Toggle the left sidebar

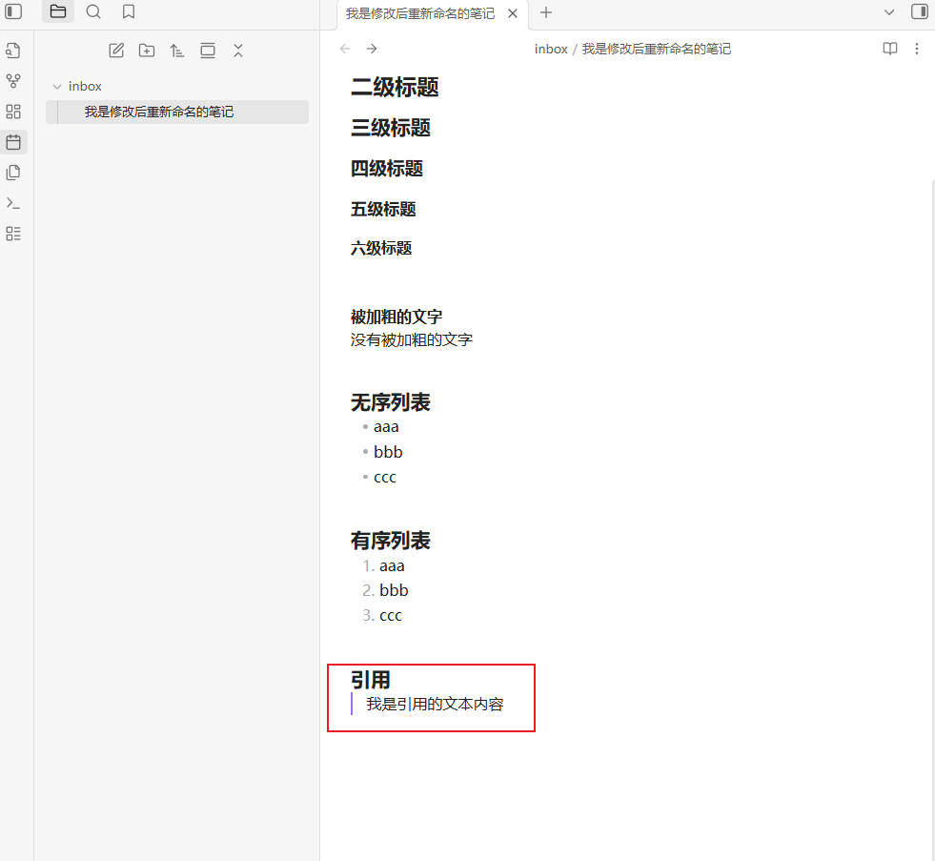[x=14, y=12]
